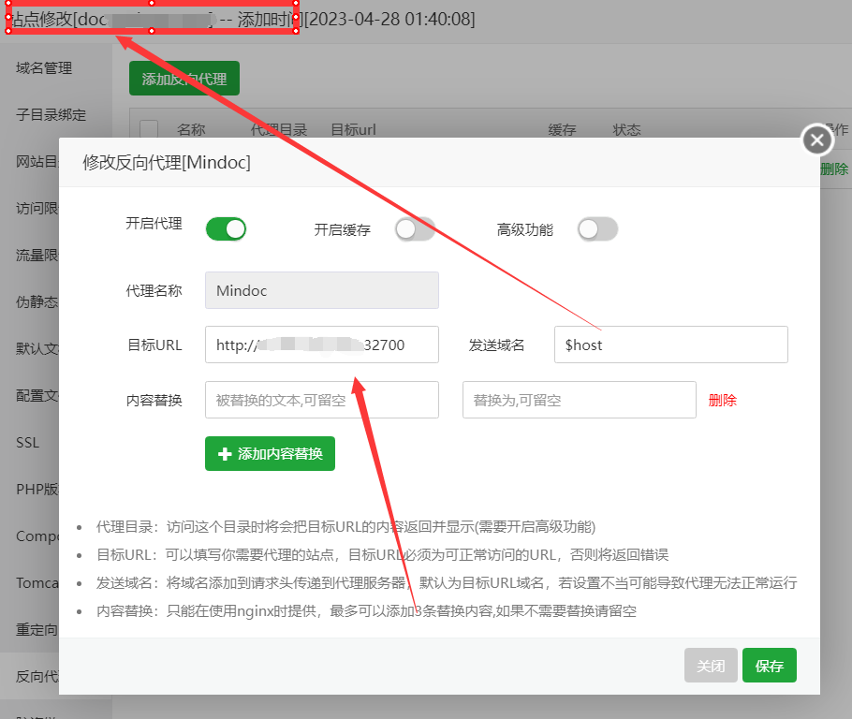Enable the 开启缓存 switch
This screenshot has width=852, height=719.
[x=415, y=229]
